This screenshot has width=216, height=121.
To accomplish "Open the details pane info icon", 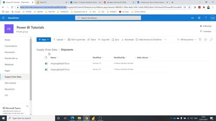I will 206,40.
